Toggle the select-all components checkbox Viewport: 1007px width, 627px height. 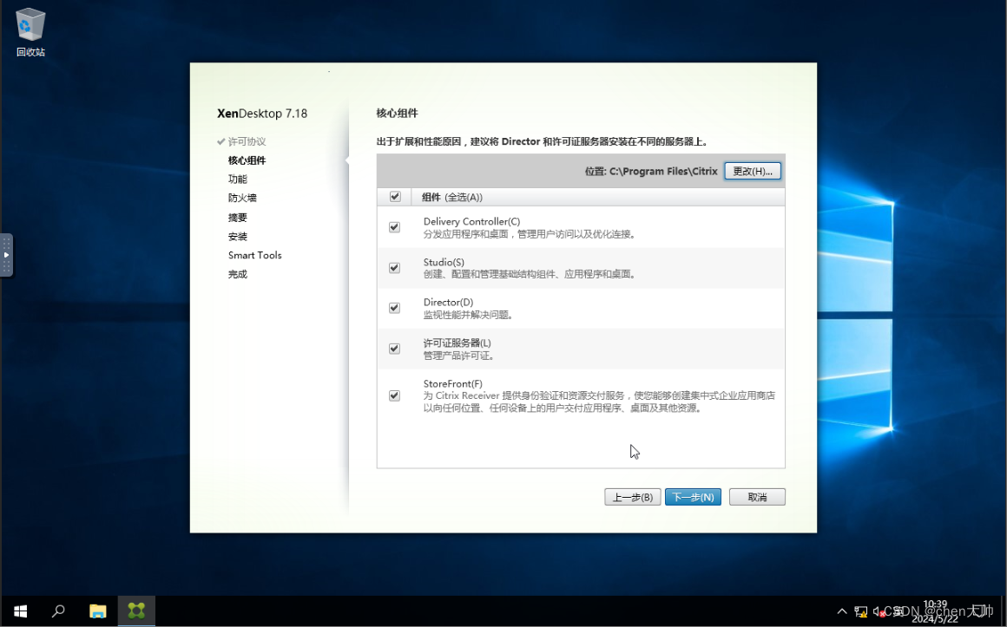click(x=395, y=197)
